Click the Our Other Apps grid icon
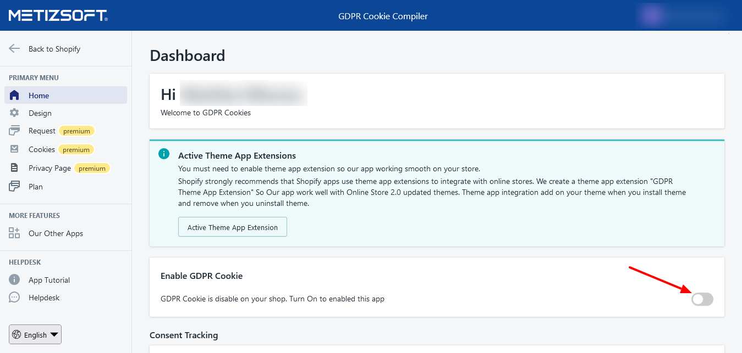 (x=14, y=233)
